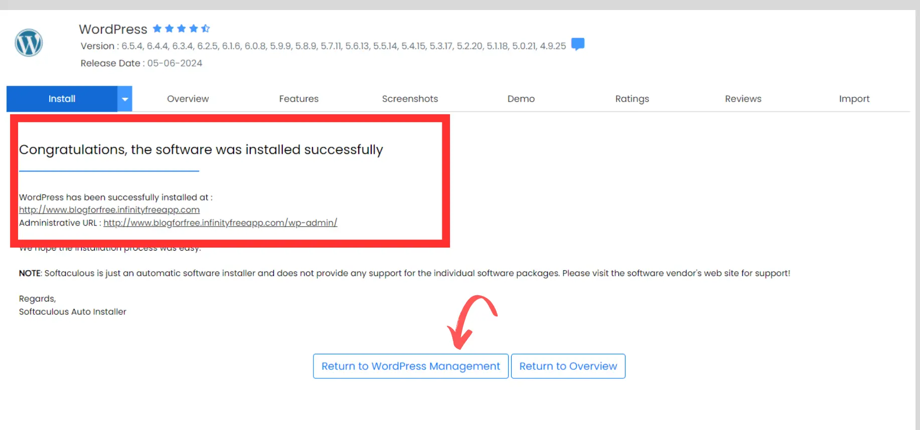920x430 pixels.
Task: Open the blogforfree.infinityfreeapp.com site link
Action: (109, 209)
